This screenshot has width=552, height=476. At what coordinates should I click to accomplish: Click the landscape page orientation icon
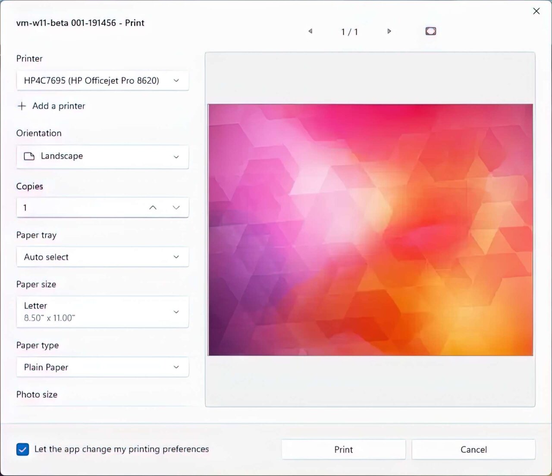[x=29, y=156]
